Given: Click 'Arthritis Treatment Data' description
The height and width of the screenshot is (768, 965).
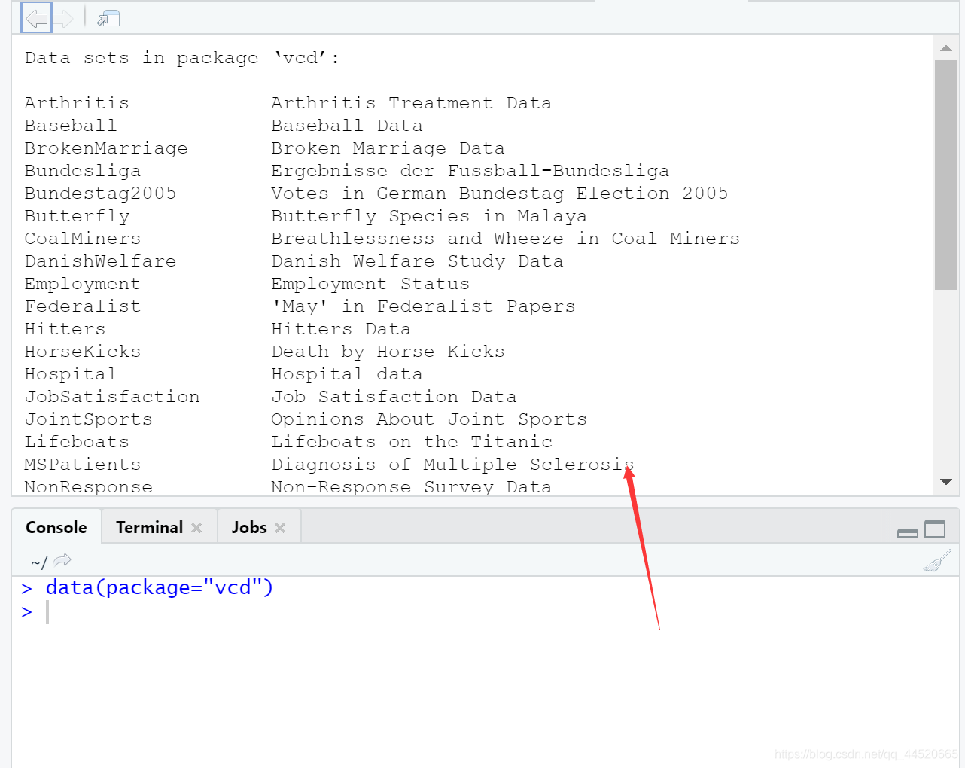Looking at the screenshot, I should pyautogui.click(x=412, y=103).
